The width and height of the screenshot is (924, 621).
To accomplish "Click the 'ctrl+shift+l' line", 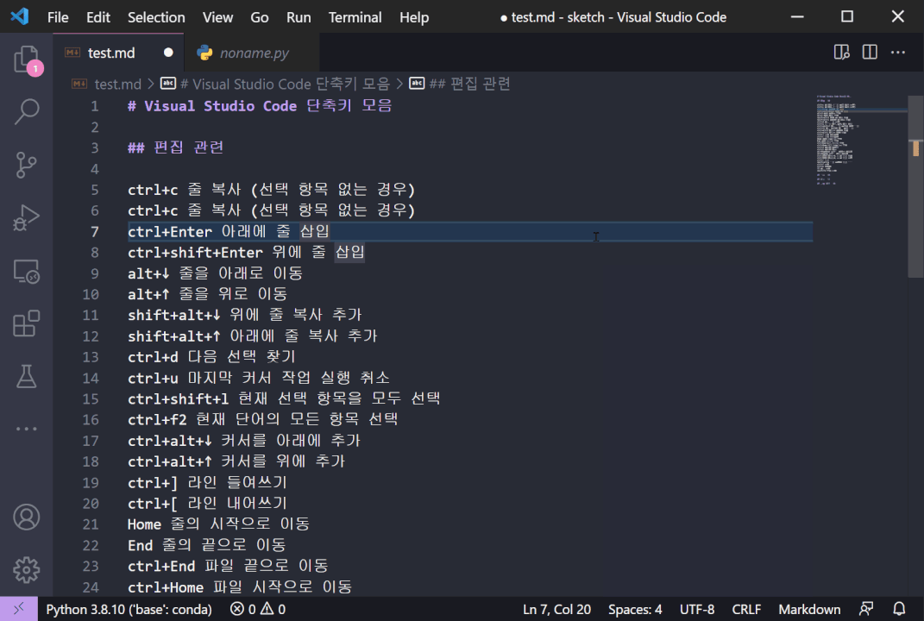I will pos(284,398).
